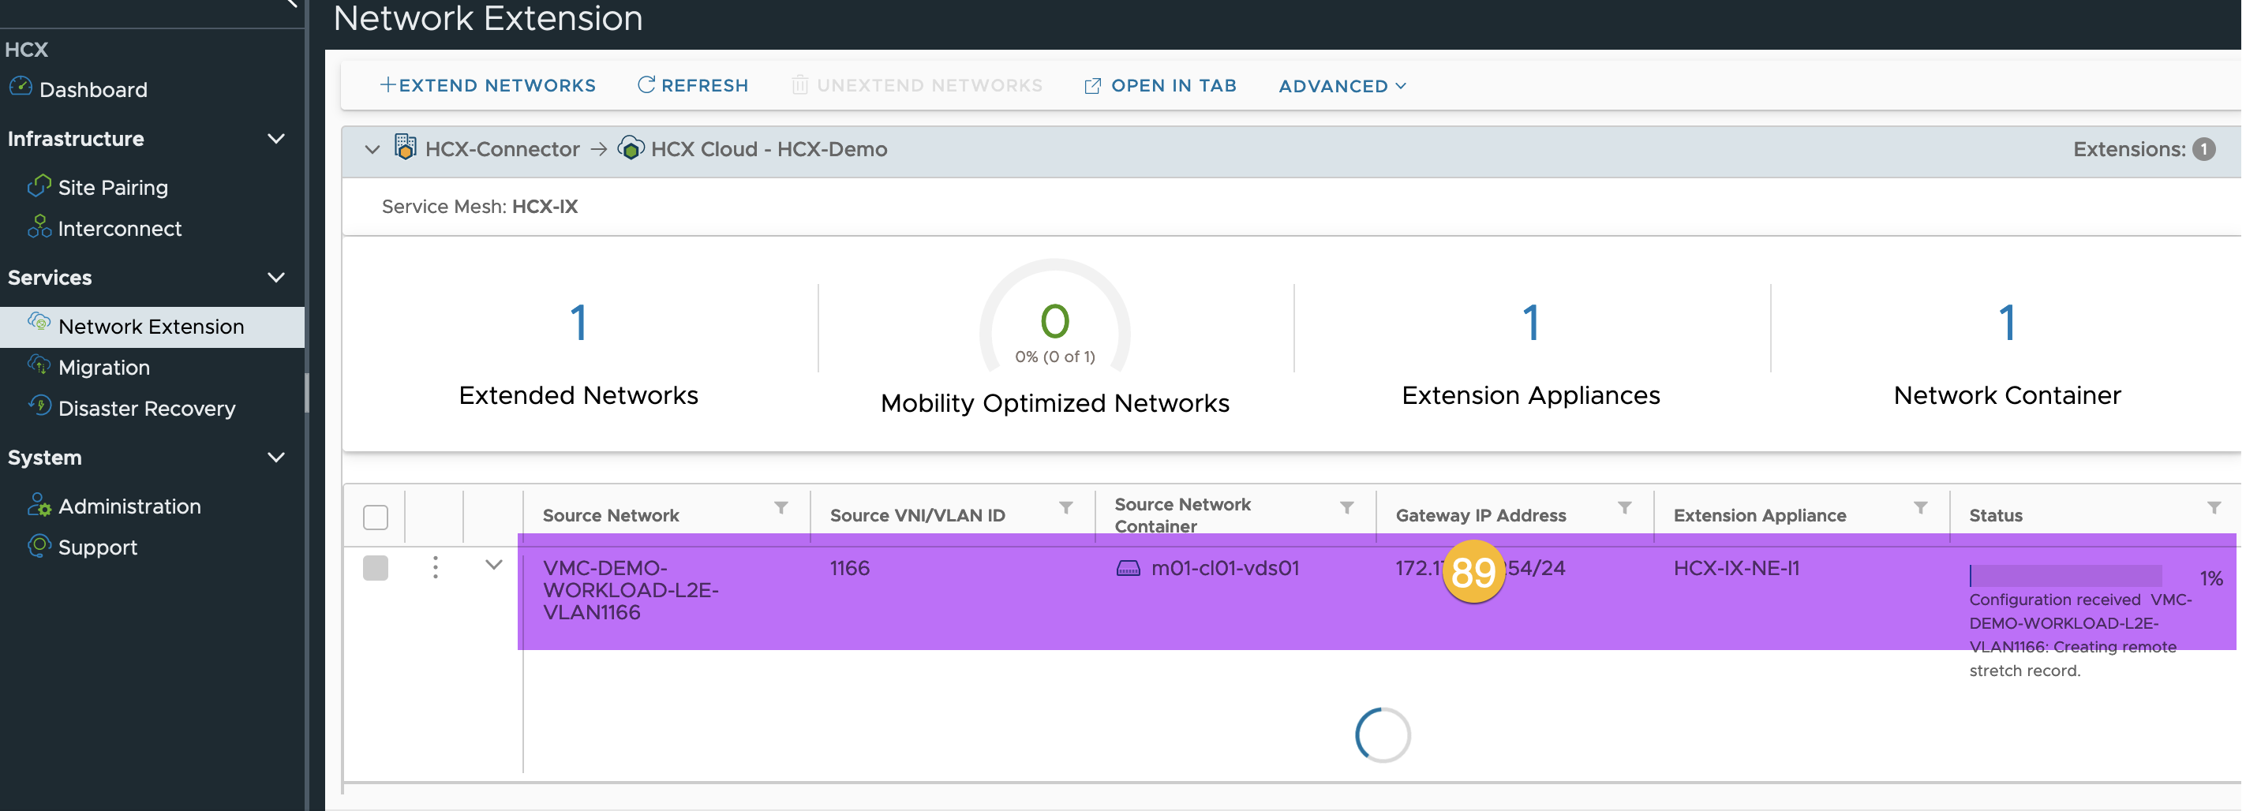Click the HCX-IX-NE-I1 appliance cell
The width and height of the screenshot is (2246, 811).
click(x=1737, y=569)
